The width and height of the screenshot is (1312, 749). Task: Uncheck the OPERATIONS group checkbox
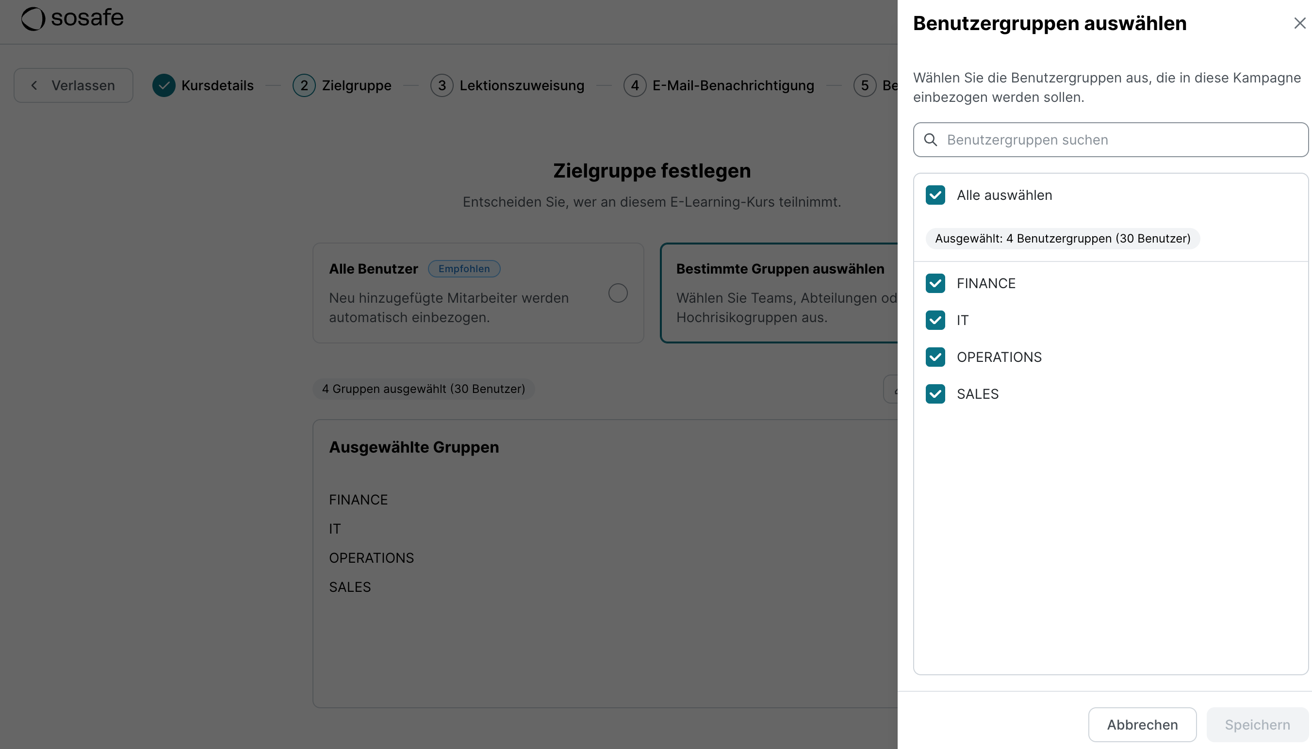(935, 357)
